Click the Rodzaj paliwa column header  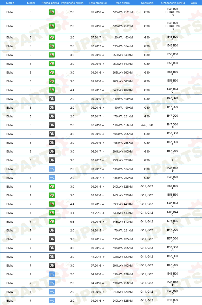[x=50, y=3]
